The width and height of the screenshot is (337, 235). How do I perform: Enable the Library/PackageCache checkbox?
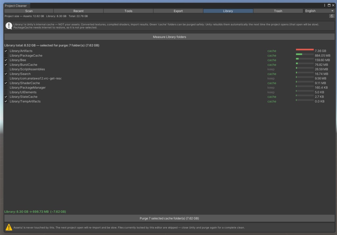pyautogui.click(x=6, y=56)
